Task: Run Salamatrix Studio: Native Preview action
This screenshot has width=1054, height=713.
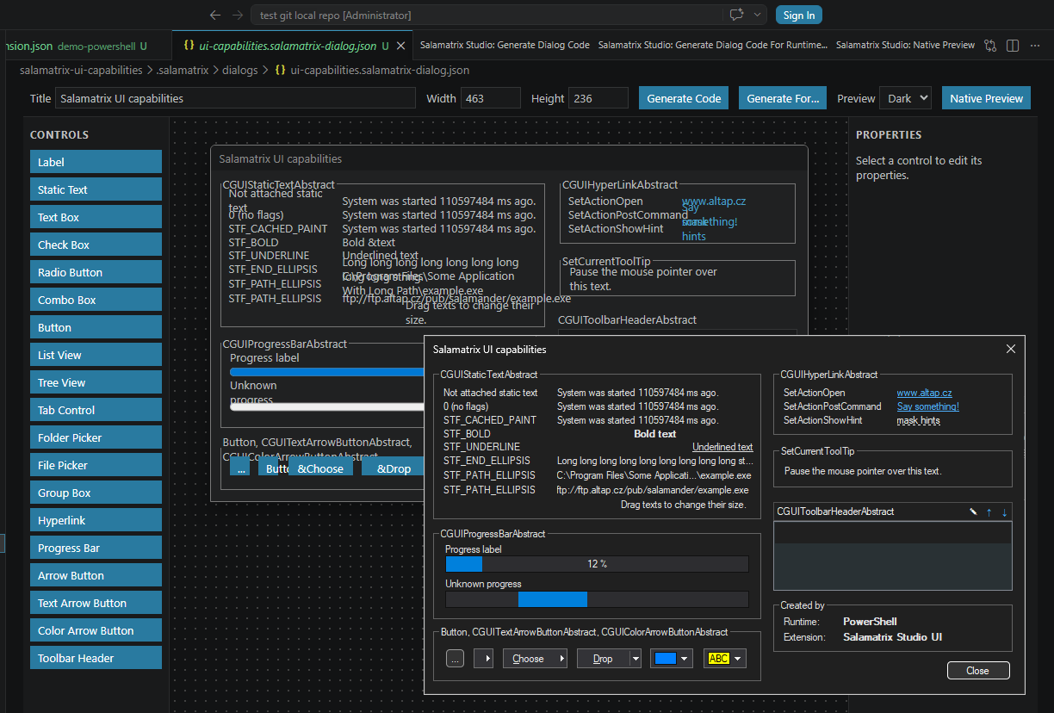Action: point(905,45)
